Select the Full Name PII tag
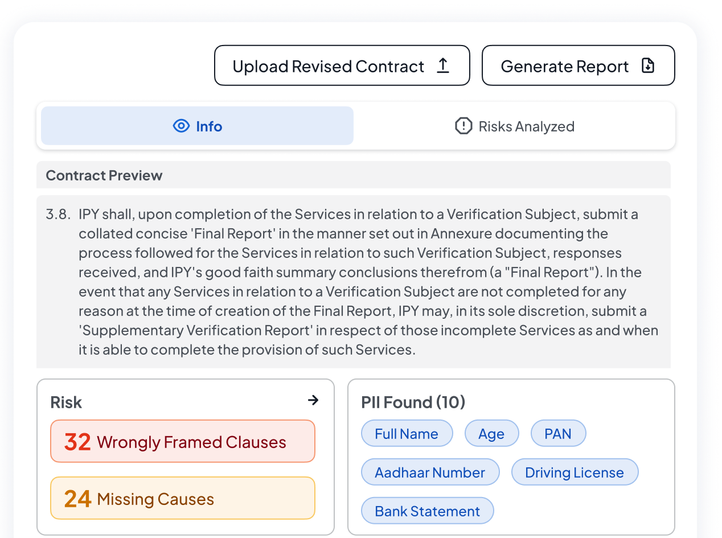Image resolution: width=722 pixels, height=538 pixels. coord(407,433)
